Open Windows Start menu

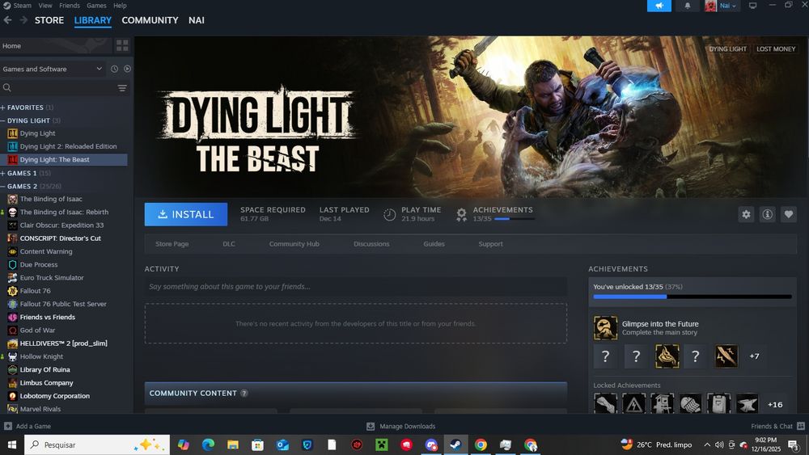[12, 444]
